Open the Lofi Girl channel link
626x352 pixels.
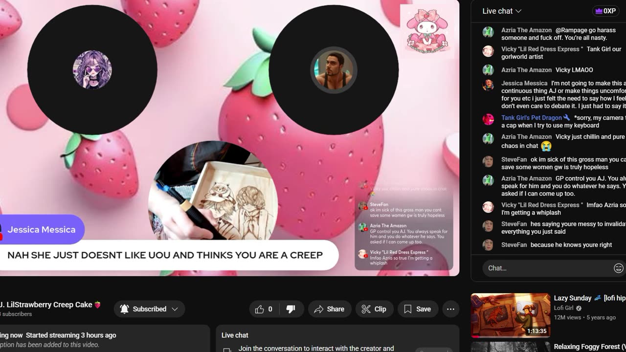click(563, 308)
